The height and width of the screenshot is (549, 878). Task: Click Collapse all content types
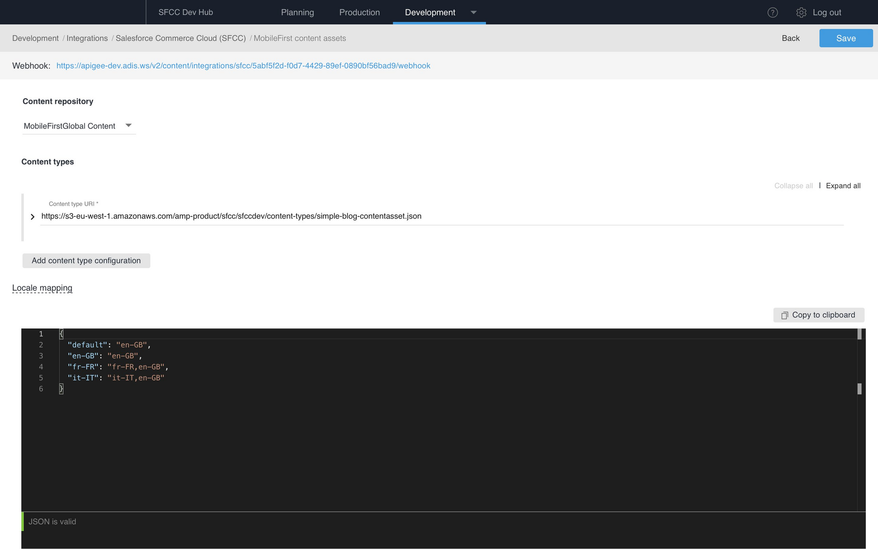click(793, 186)
